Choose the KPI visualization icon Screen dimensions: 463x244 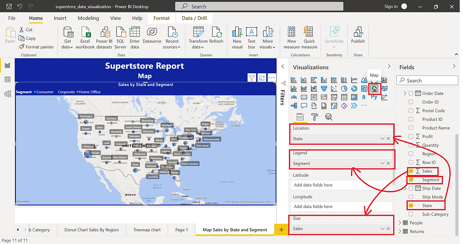pyautogui.click(x=324, y=97)
